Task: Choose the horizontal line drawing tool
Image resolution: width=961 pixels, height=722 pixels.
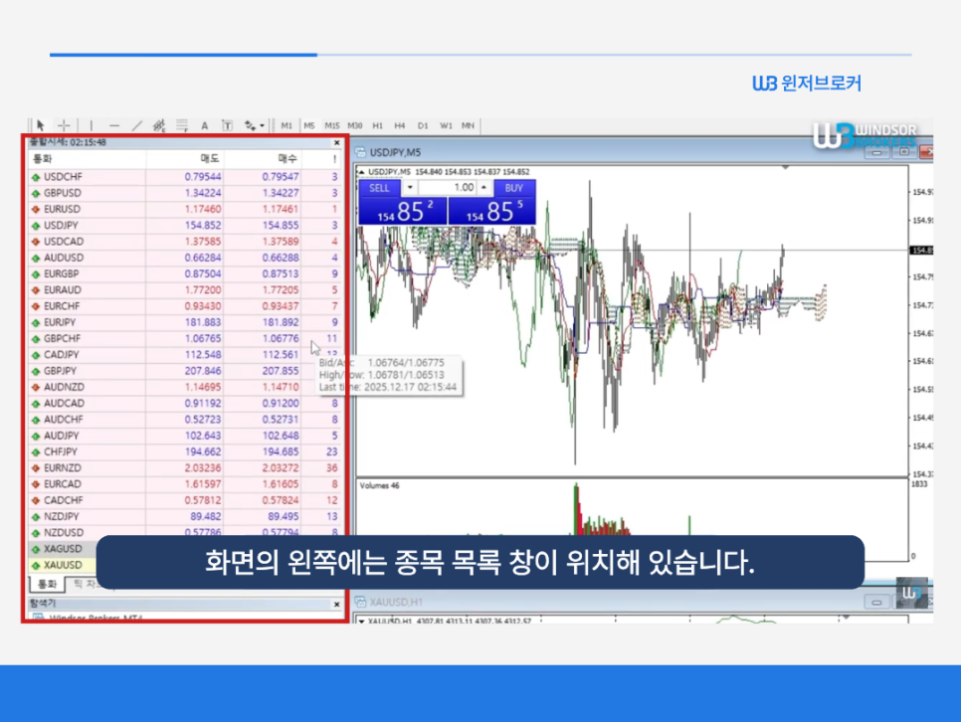Action: point(114,125)
